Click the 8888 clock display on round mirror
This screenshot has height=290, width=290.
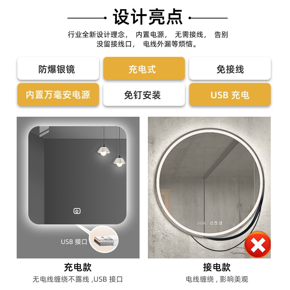202,223
